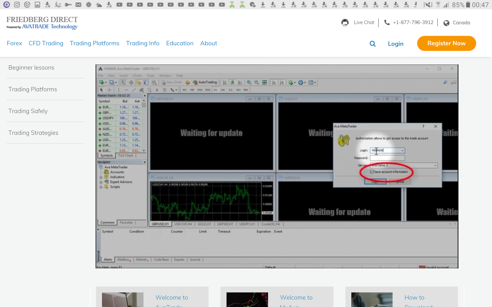Switch to the Tick Chart tab in Market Watch
This screenshot has width=492, height=307.
(126, 155)
